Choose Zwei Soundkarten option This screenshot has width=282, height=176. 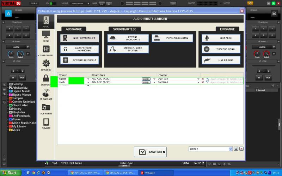[x=172, y=38]
